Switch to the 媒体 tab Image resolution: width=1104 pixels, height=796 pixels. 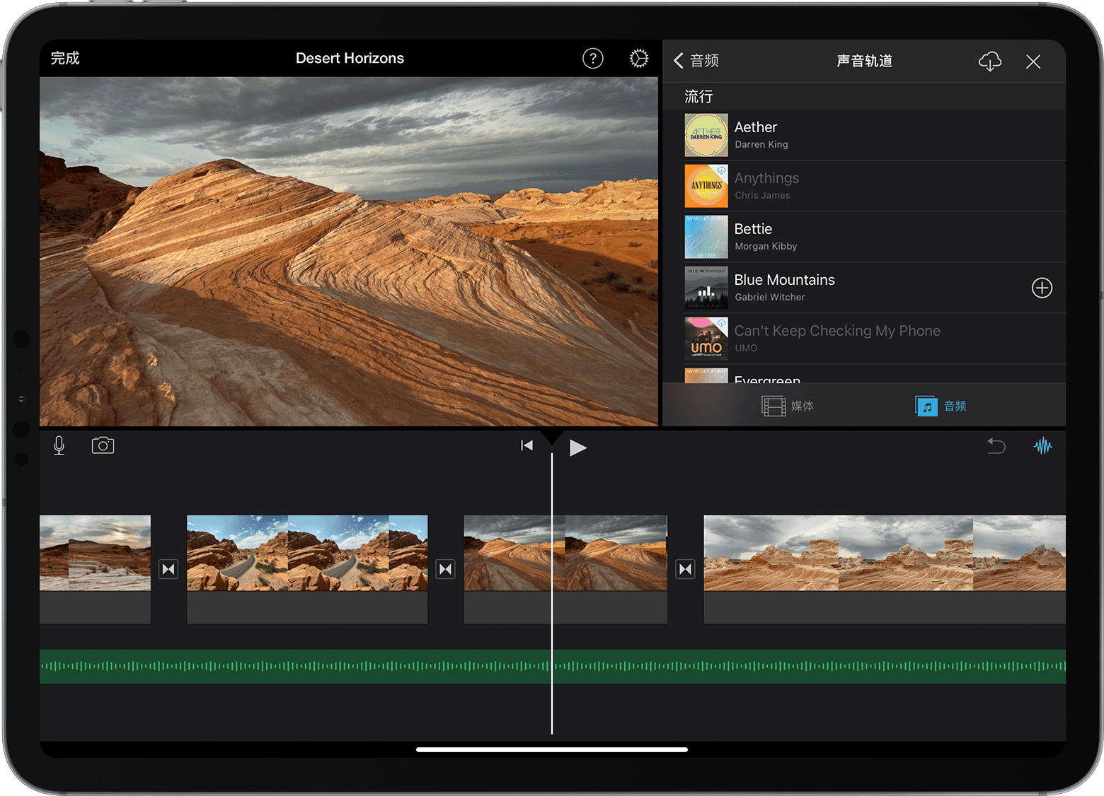pyautogui.click(x=788, y=406)
